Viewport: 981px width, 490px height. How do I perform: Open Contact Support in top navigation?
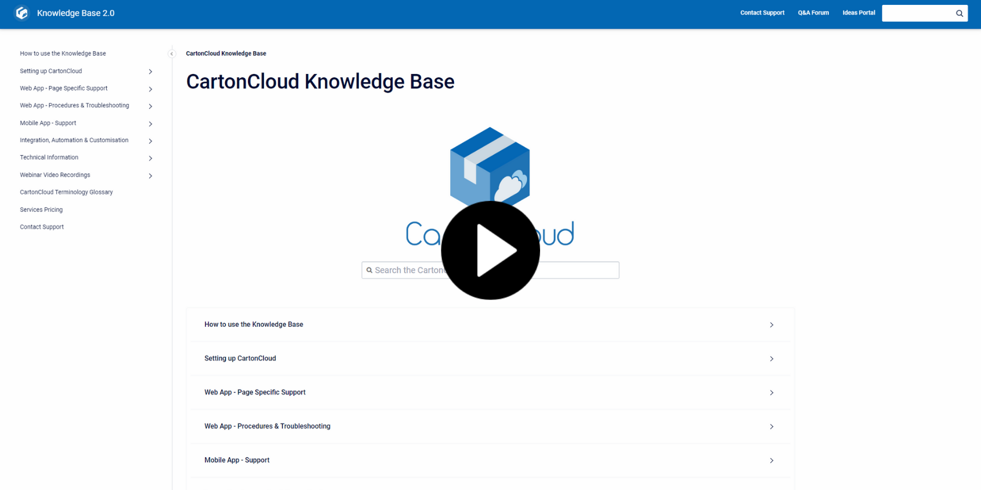(762, 13)
